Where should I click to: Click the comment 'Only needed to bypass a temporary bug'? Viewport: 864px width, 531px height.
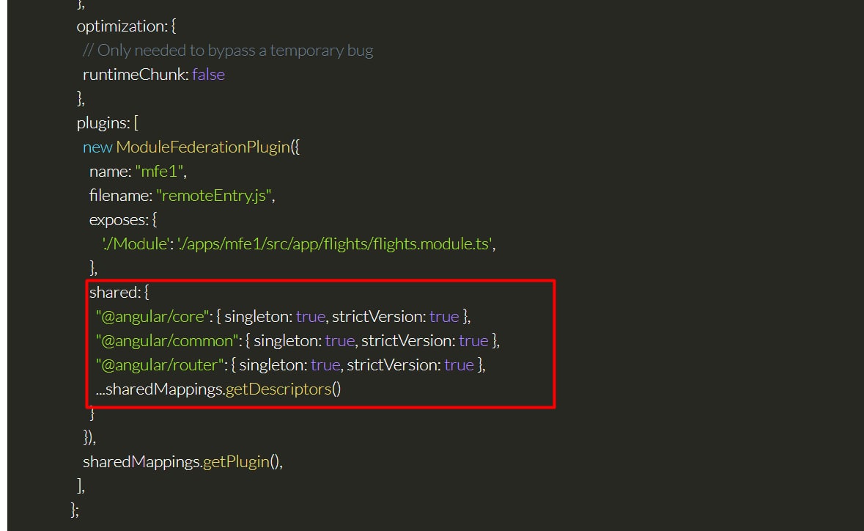228,51
